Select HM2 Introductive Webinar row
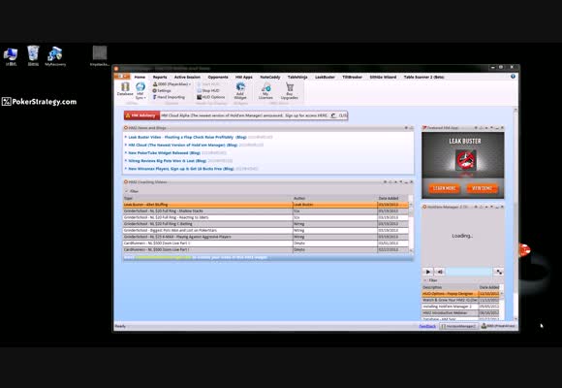The image size is (562, 388). [x=460, y=313]
